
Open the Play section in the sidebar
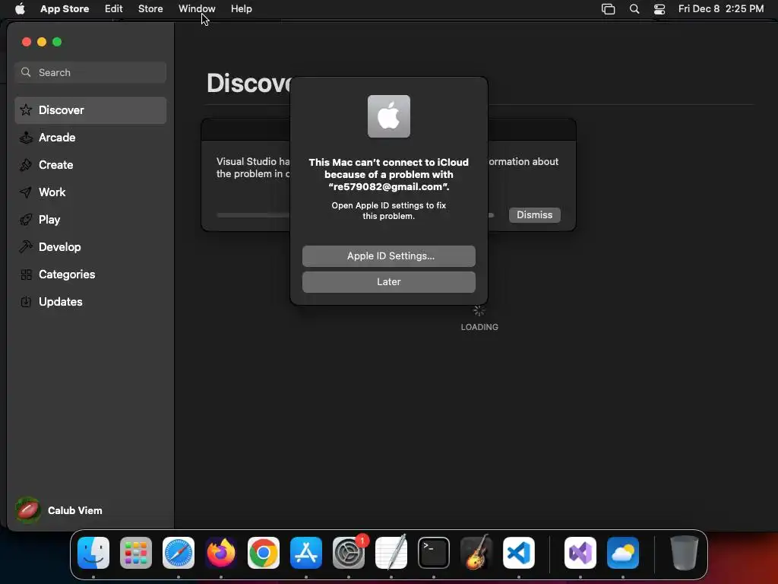[90, 220]
